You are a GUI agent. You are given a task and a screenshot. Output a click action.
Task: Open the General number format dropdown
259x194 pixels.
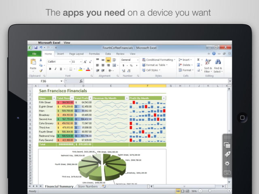pyautogui.click(x=138, y=60)
